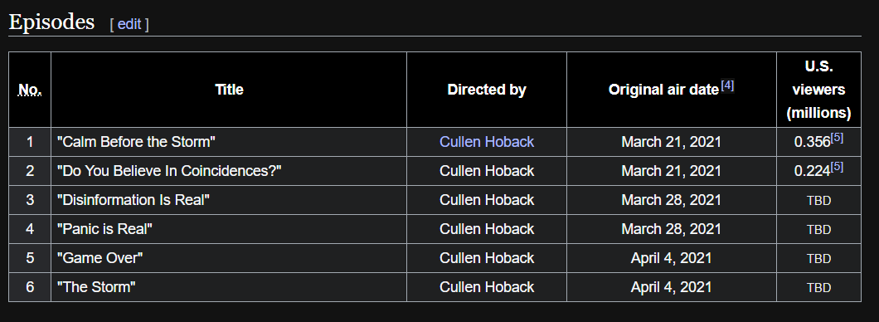
Task: Click the U.S. viewers (millions) header
Action: click(x=818, y=90)
